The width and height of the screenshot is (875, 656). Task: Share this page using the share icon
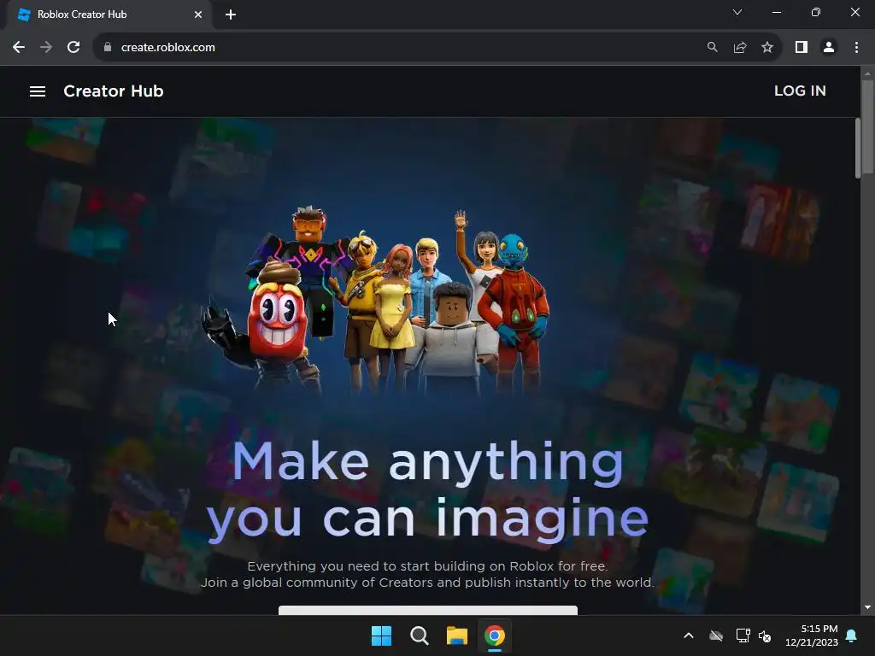tap(740, 48)
